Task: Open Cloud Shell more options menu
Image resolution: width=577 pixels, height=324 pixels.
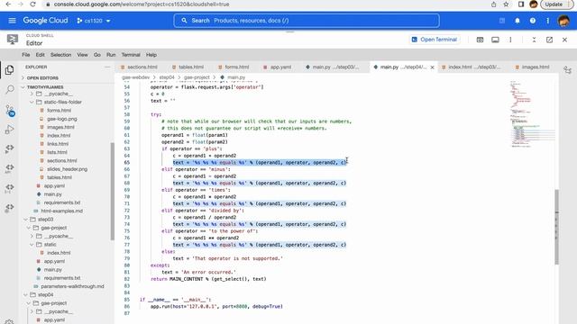Action: click(x=510, y=40)
